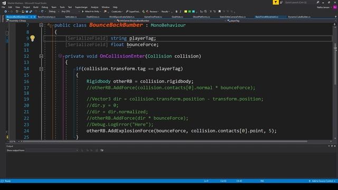Open the Assembly-CSharp project dropdown
This screenshot has height=190, width=338.
click(61, 21)
